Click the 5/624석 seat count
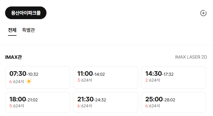 click(x=17, y=106)
